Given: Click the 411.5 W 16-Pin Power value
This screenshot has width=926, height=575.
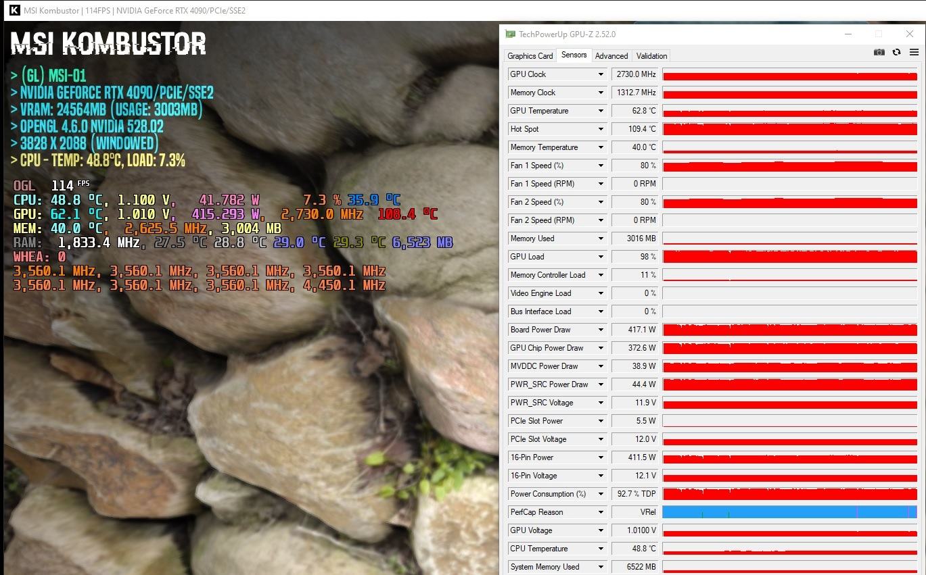Looking at the screenshot, I should 634,457.
